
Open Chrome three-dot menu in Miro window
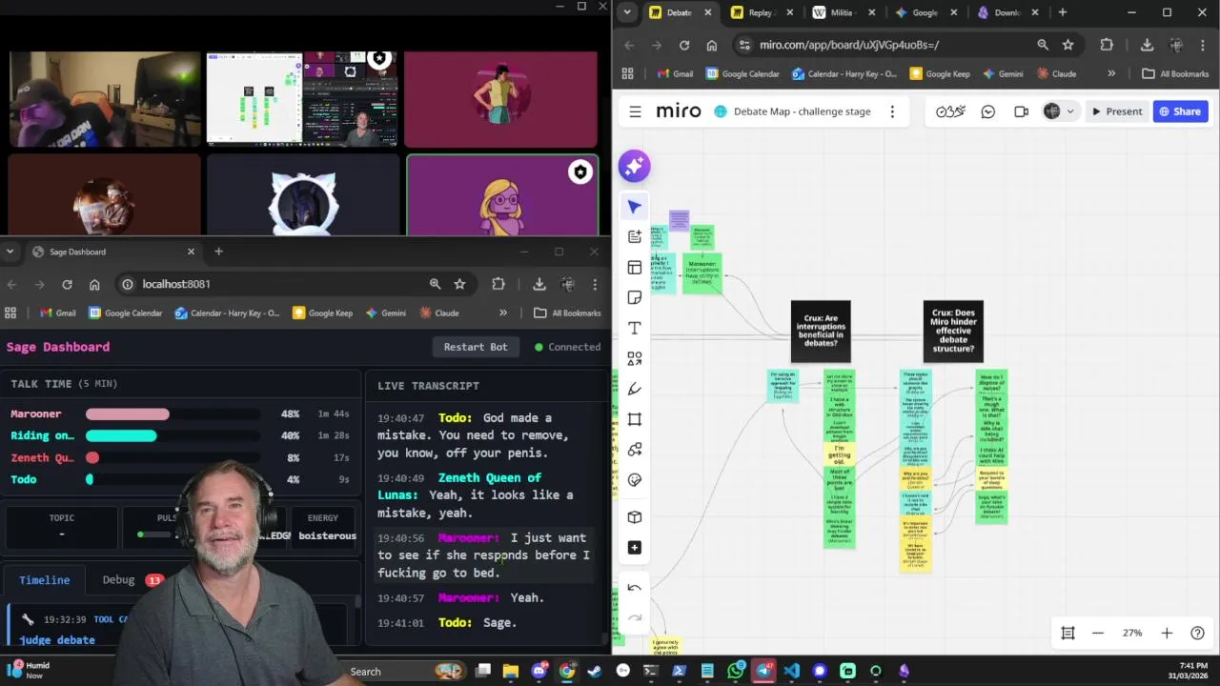click(1204, 45)
